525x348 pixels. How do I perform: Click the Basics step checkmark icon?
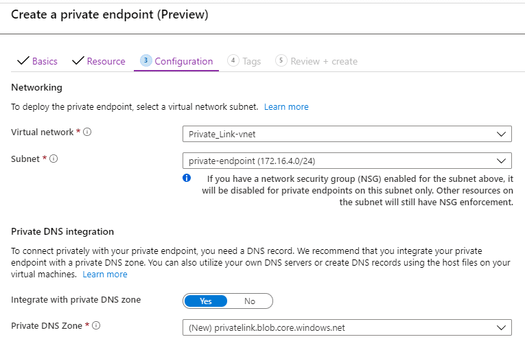23,61
